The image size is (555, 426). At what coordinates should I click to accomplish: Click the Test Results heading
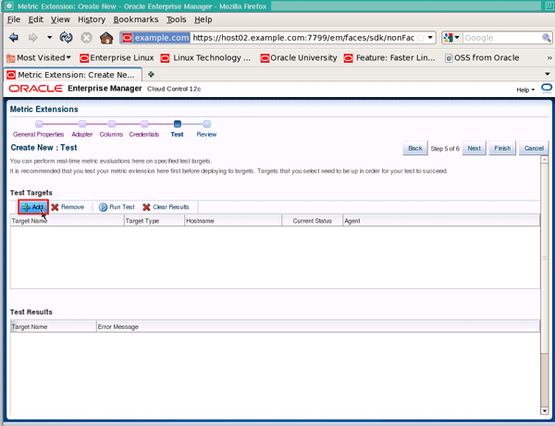tap(31, 311)
